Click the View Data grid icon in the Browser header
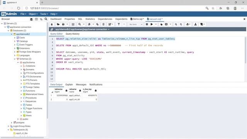 tap(36, 19)
